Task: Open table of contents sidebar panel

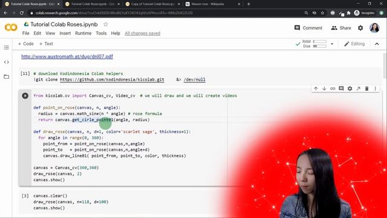Action: [7, 47]
